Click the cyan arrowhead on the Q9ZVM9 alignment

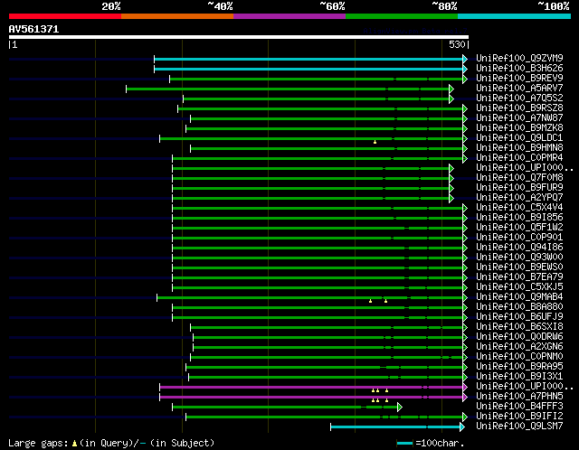[x=465, y=59]
